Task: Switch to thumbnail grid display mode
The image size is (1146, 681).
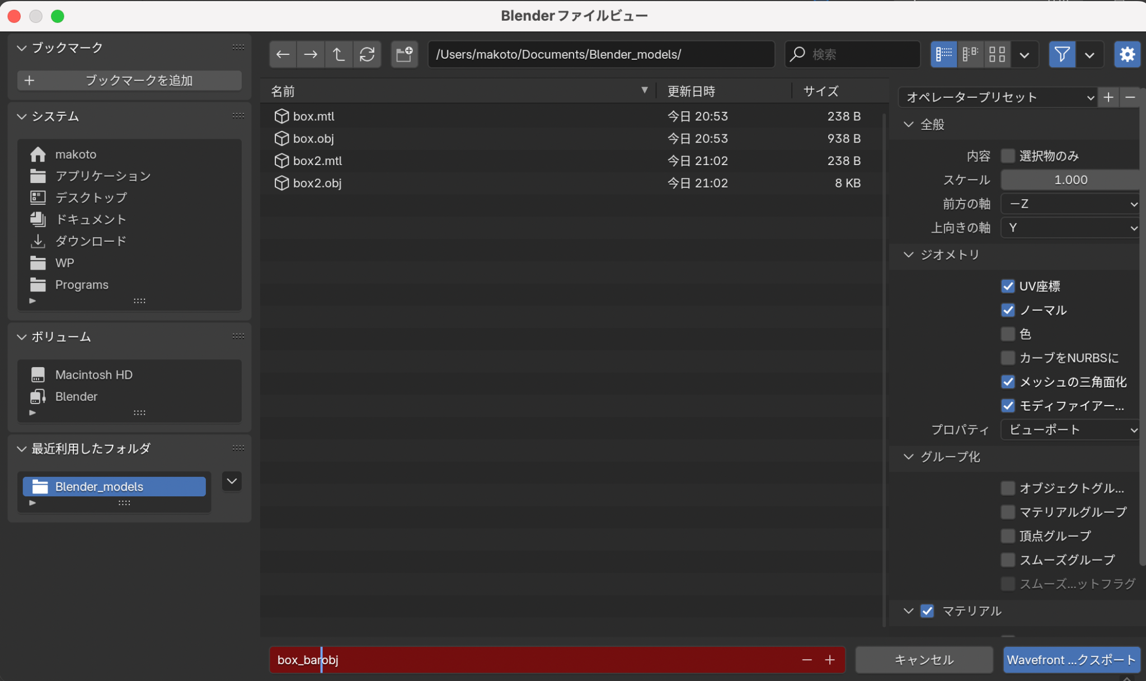Action: click(x=997, y=54)
